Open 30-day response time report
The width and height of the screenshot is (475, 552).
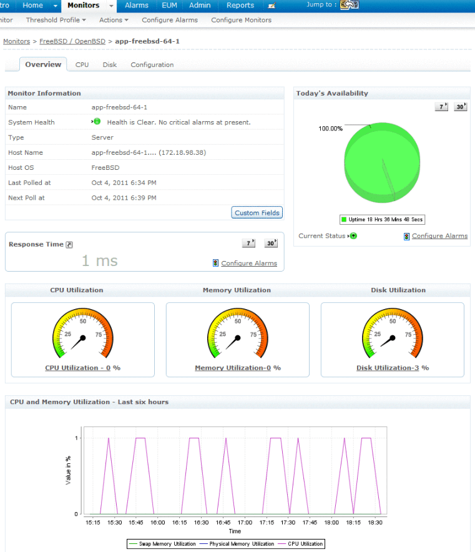click(270, 244)
